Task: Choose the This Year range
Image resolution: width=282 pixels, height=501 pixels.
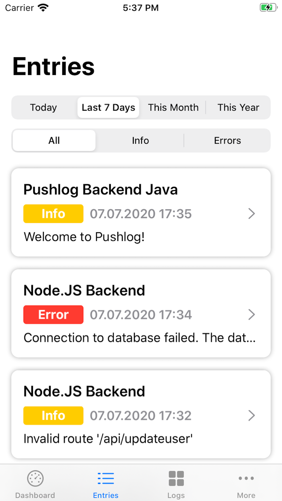Action: pyautogui.click(x=238, y=107)
